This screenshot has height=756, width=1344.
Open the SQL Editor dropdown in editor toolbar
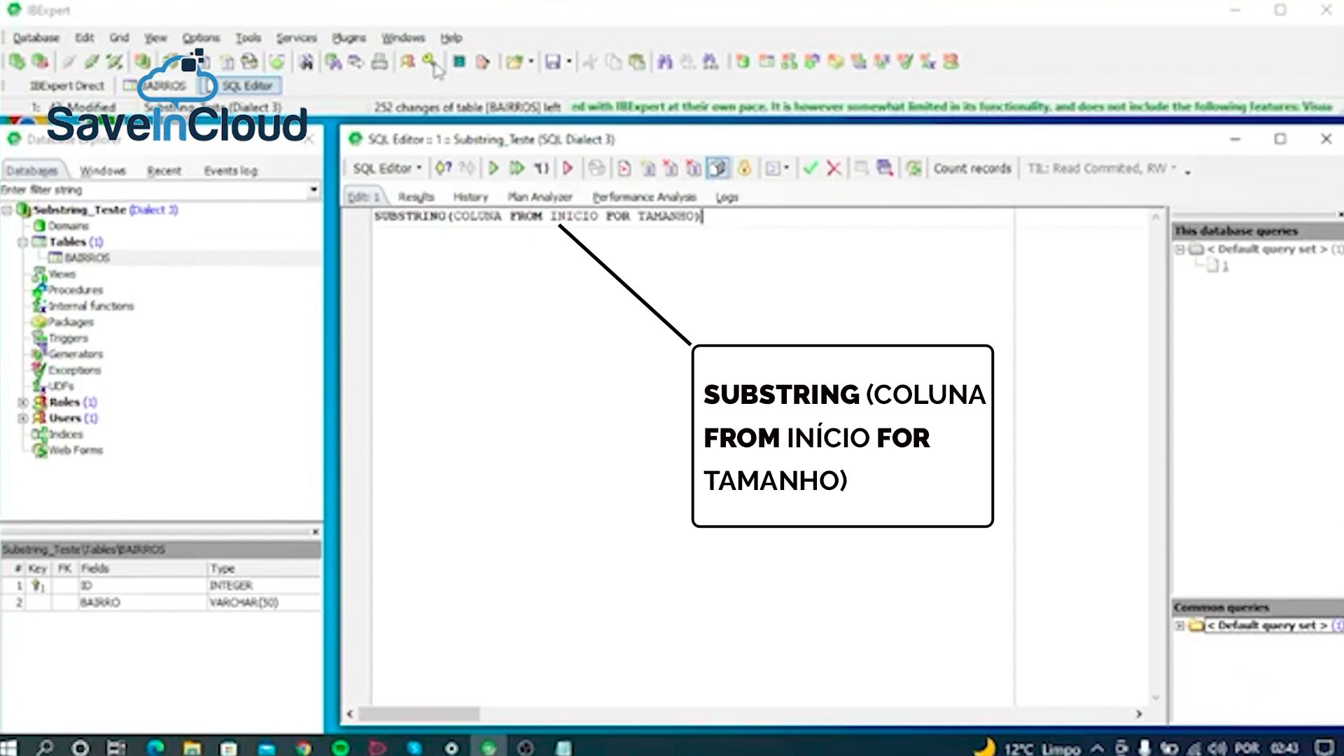(387, 168)
